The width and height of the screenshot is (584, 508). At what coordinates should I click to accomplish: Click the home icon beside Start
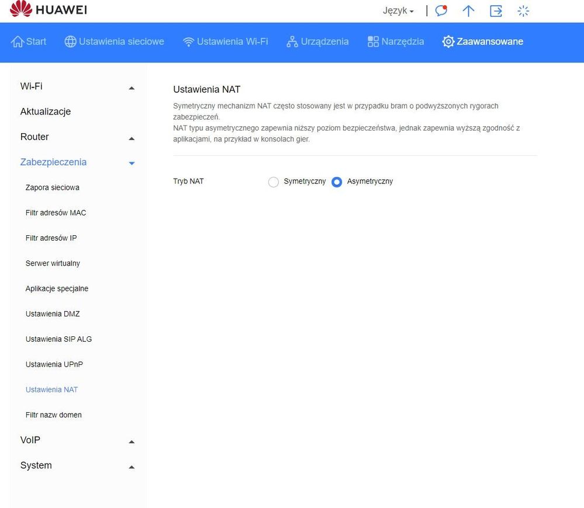(17, 41)
